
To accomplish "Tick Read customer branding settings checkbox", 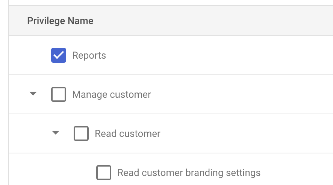I will pyautogui.click(x=104, y=173).
